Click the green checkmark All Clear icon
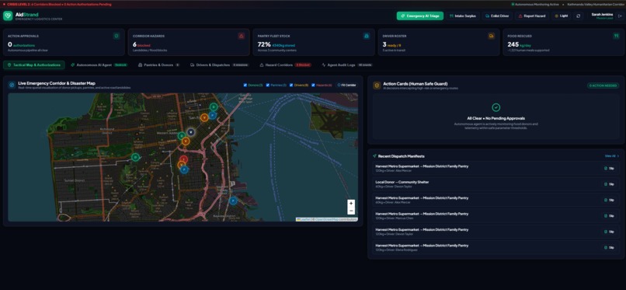Screen dimensions: 626x290 [x=496, y=107]
